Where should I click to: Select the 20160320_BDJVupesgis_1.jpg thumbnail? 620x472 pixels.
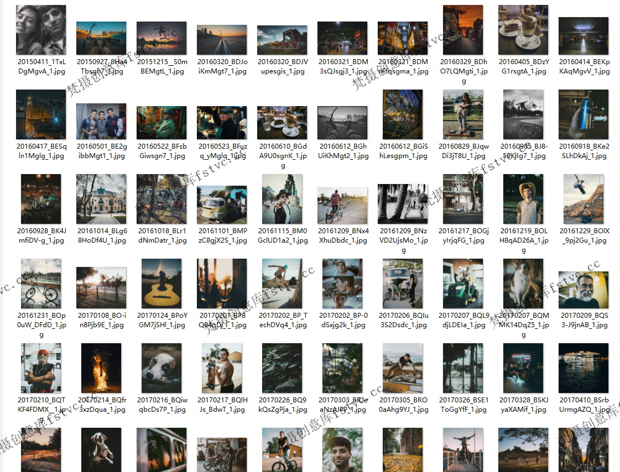point(282,40)
